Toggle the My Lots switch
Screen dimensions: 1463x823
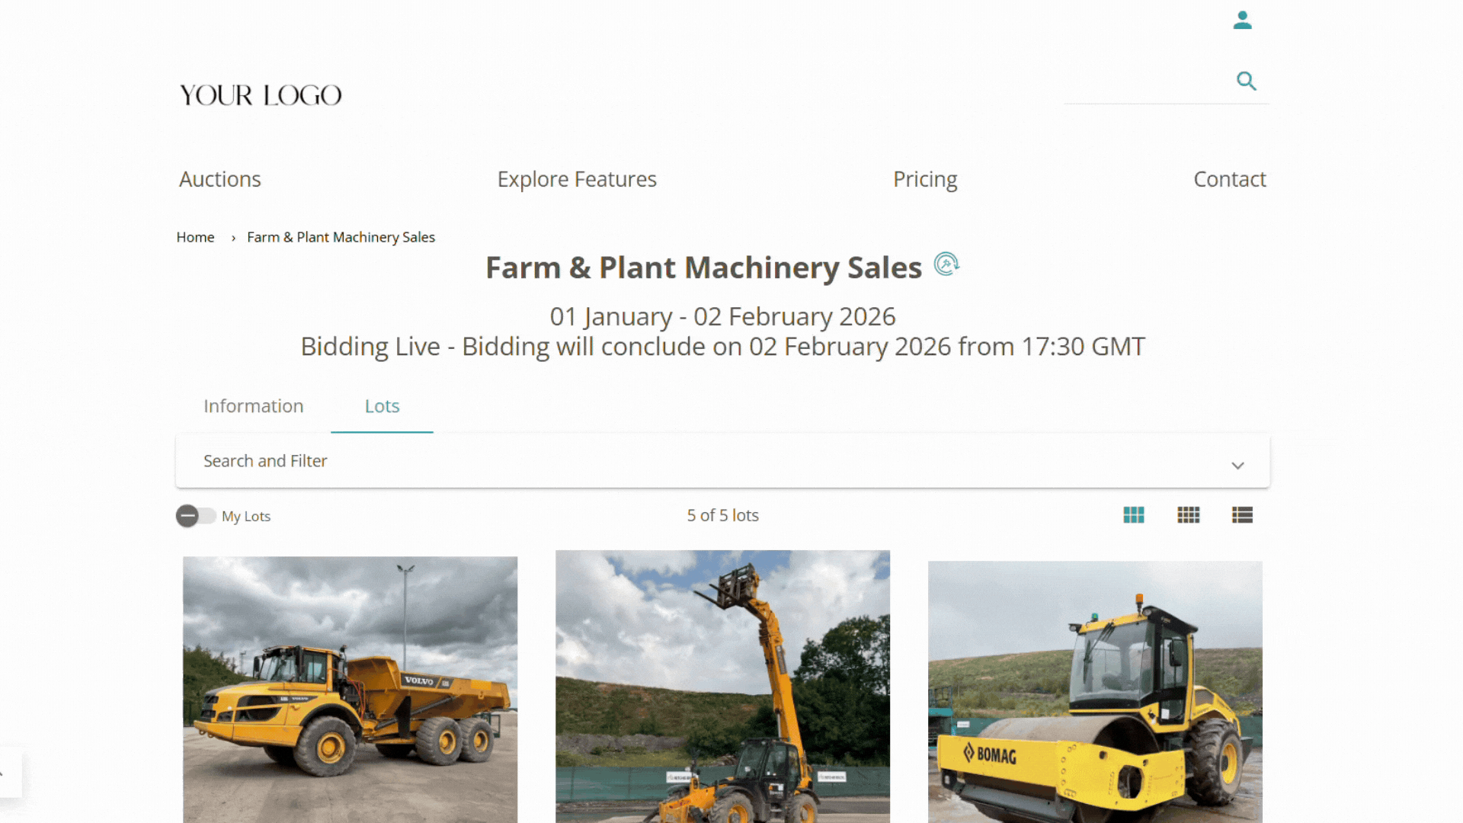coord(196,516)
